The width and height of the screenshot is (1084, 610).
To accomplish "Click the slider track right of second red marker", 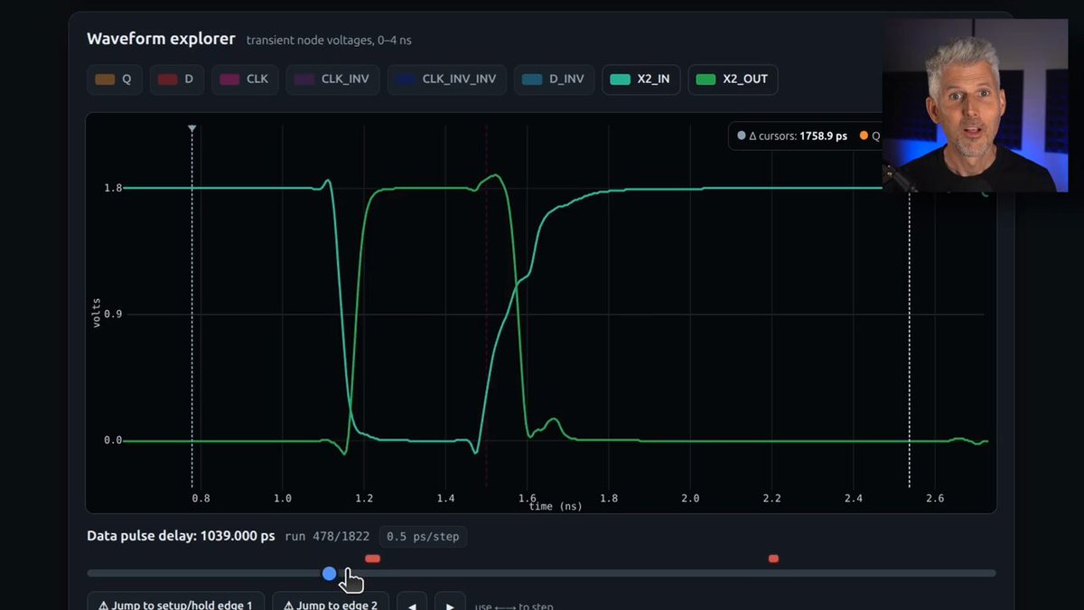I will (887, 573).
